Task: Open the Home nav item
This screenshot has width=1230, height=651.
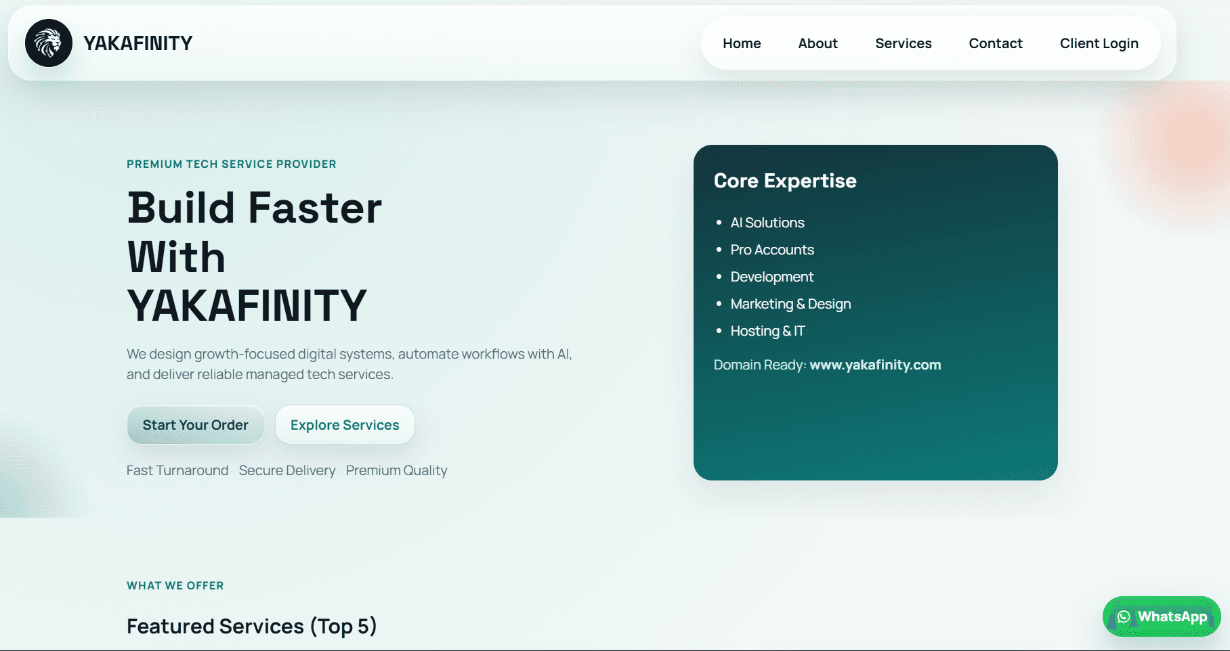Action: click(742, 43)
